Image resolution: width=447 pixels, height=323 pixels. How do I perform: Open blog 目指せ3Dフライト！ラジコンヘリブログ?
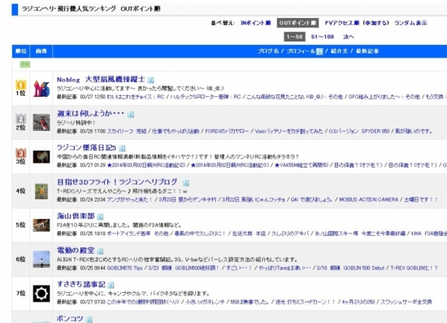point(117,181)
